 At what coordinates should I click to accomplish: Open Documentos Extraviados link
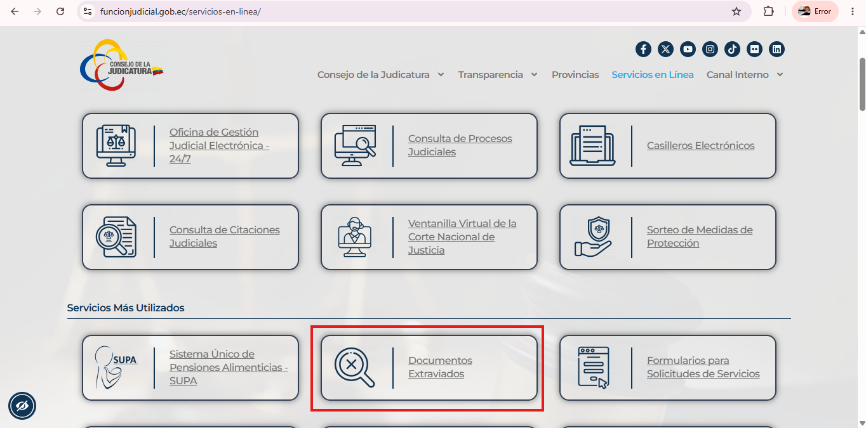click(440, 367)
